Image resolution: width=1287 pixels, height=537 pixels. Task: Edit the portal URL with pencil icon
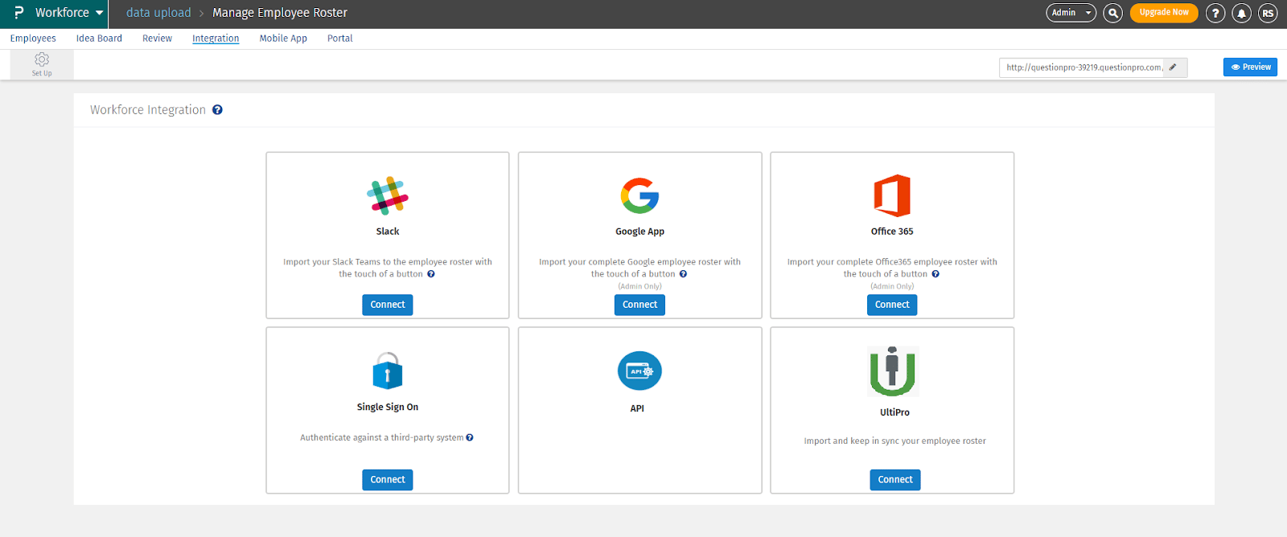(x=1174, y=68)
